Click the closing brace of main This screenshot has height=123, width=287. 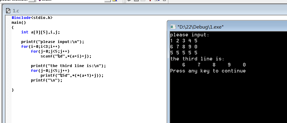point(13,90)
